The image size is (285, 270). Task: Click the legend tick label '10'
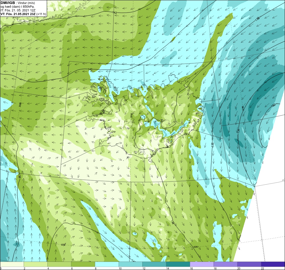[x=120, y=268]
